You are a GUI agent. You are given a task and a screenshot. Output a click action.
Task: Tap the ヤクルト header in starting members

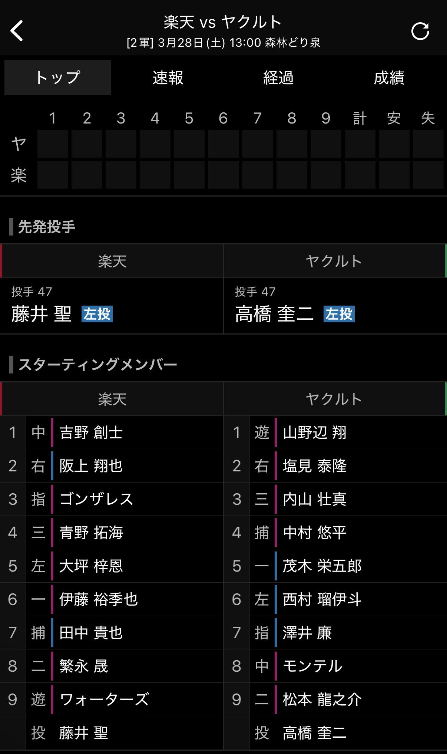[x=334, y=399]
